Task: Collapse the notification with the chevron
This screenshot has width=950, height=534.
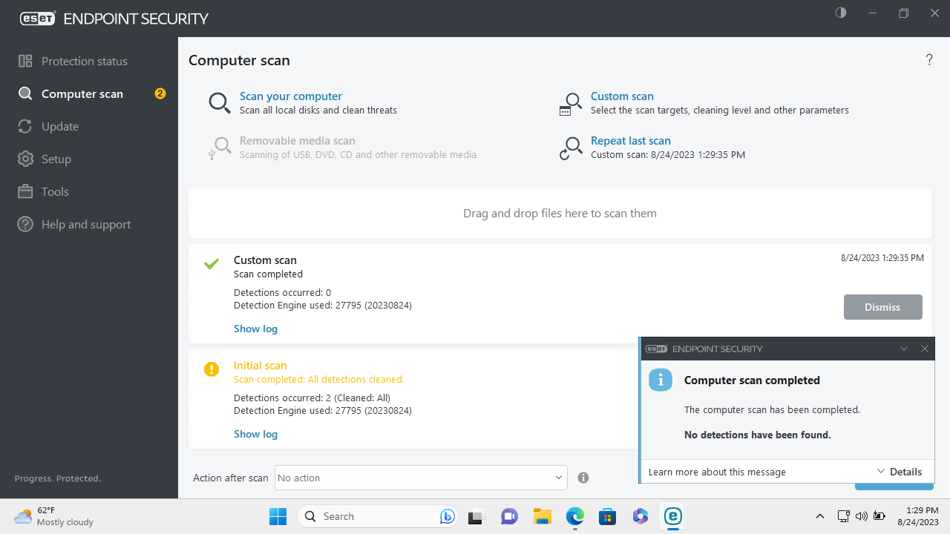Action: tap(904, 349)
